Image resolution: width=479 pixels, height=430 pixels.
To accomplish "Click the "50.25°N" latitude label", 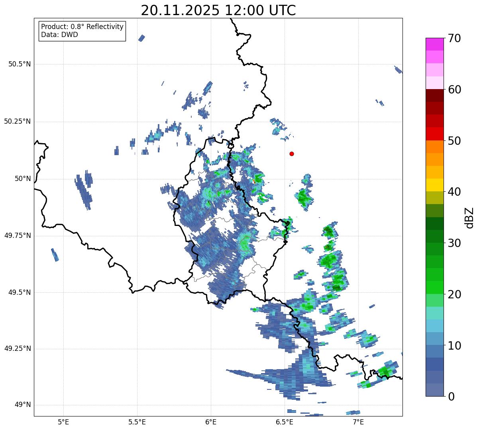I will (18, 121).
